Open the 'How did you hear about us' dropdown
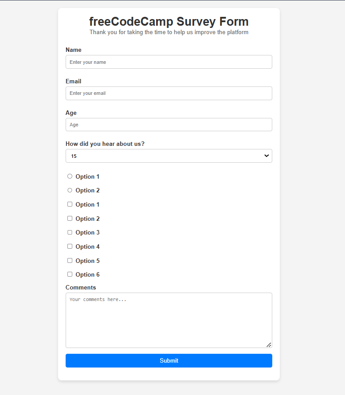 click(x=169, y=156)
